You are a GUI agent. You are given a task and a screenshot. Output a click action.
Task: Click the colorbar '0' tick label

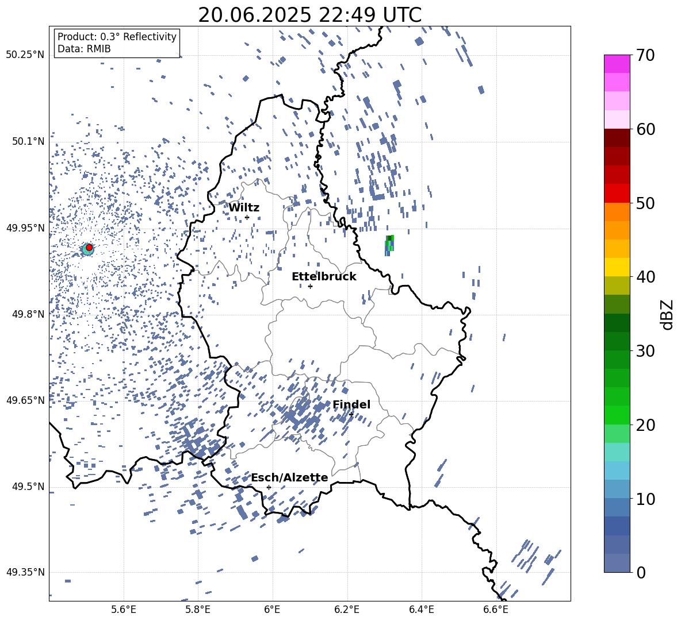pyautogui.click(x=640, y=572)
